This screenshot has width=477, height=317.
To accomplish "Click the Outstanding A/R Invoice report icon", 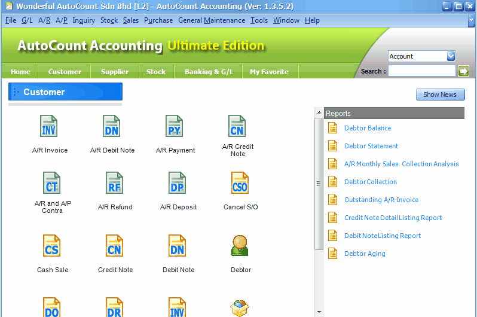I will [x=332, y=200].
